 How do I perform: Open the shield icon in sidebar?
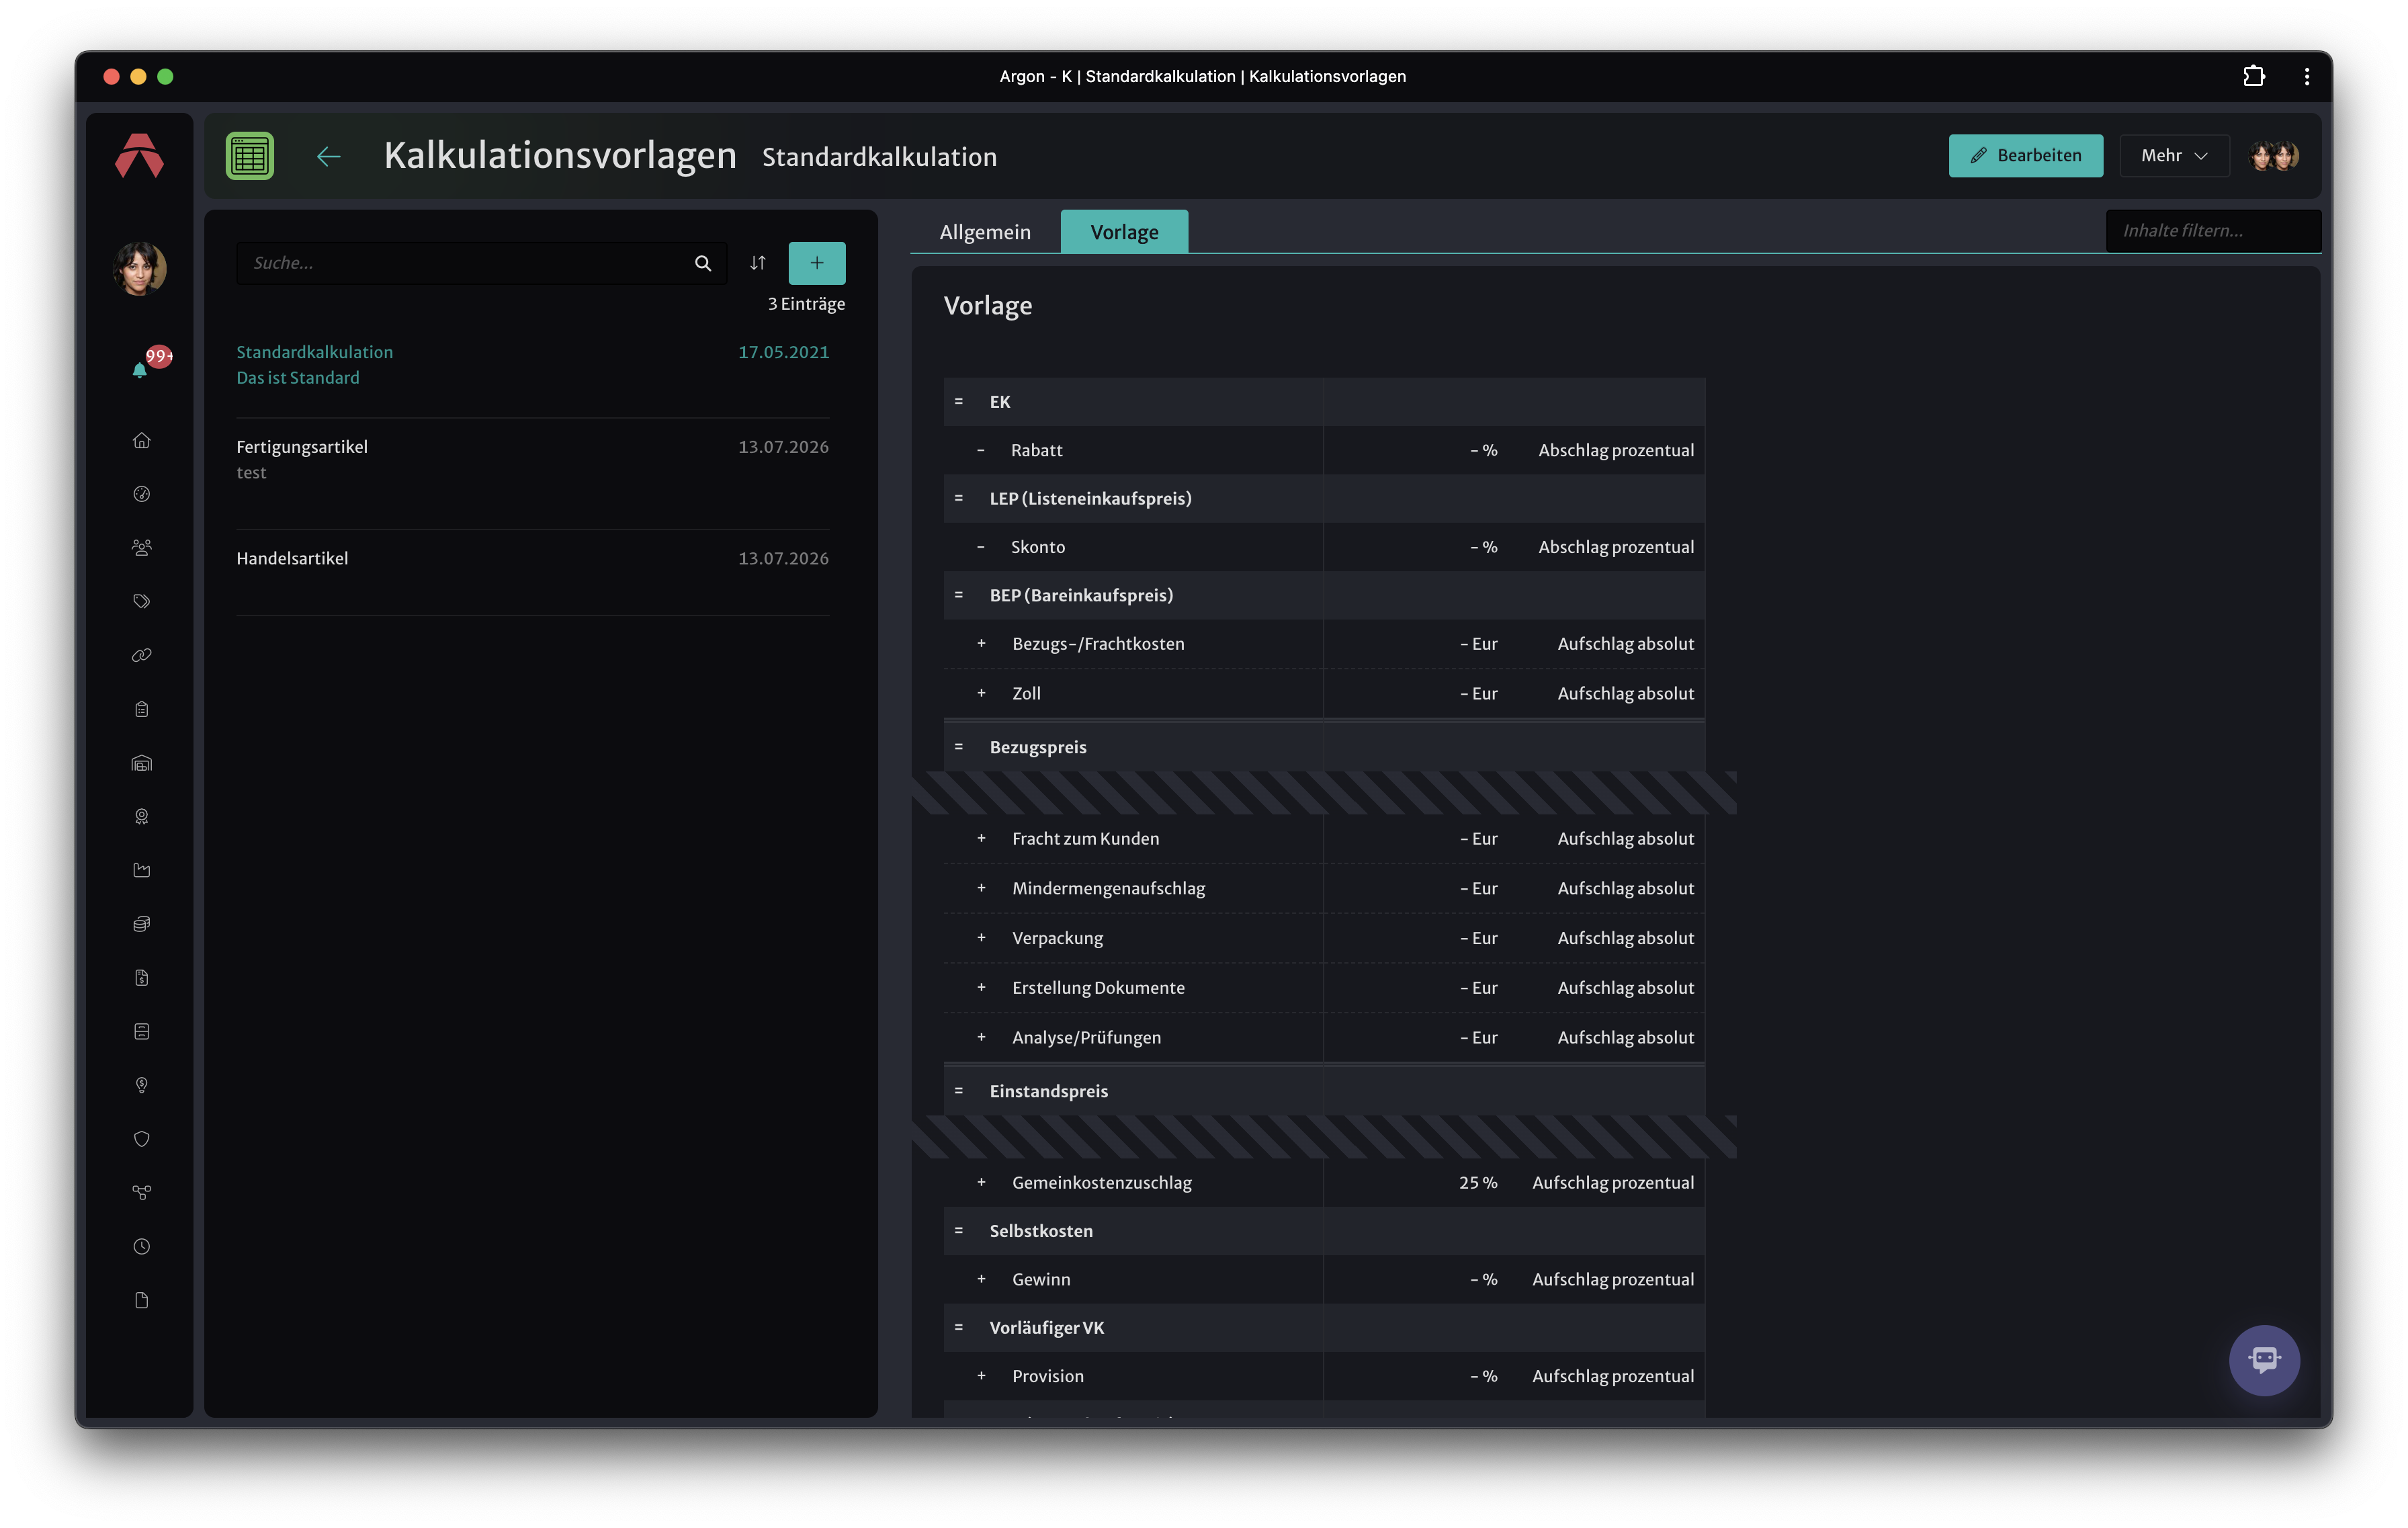(x=141, y=1139)
